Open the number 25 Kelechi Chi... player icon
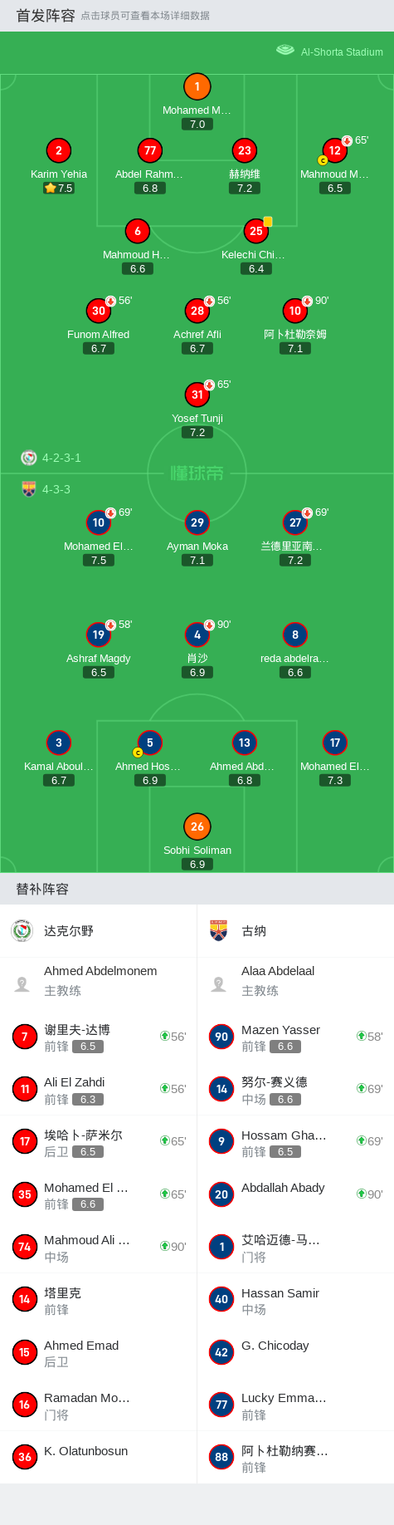This screenshot has height=1525, width=394. point(255,231)
